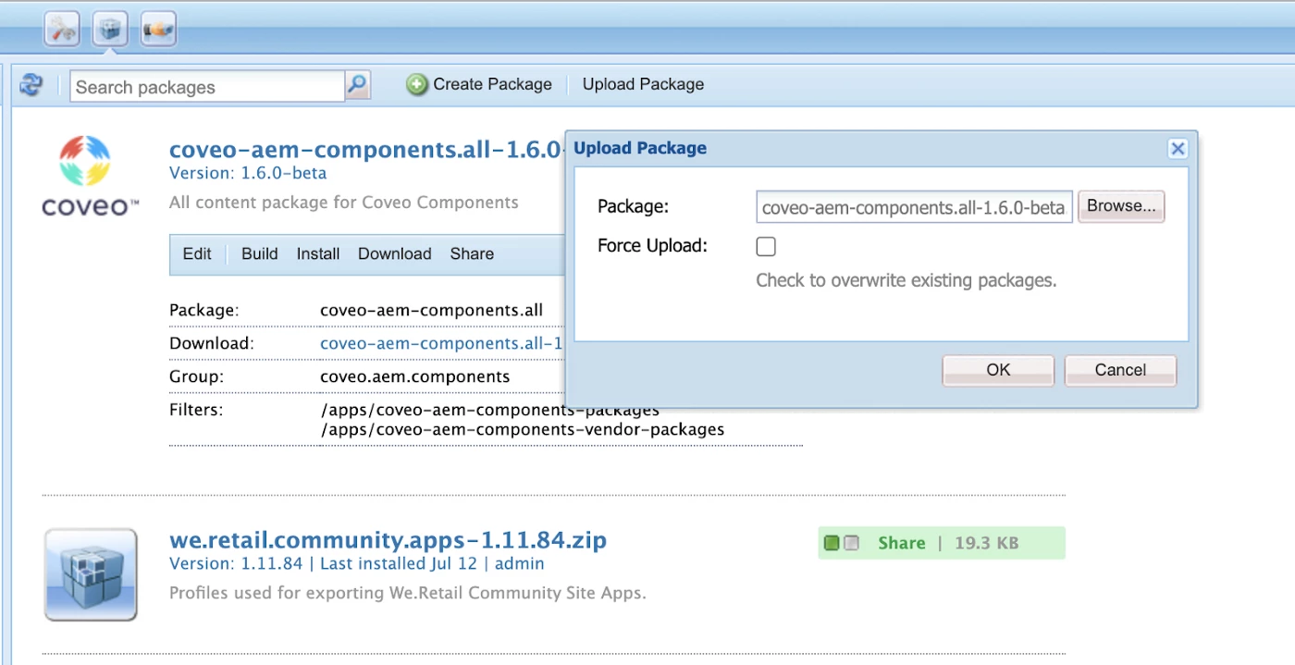Viewport: 1295px width, 665px height.
Task: Enable the Force Upload checkbox
Action: [x=766, y=246]
